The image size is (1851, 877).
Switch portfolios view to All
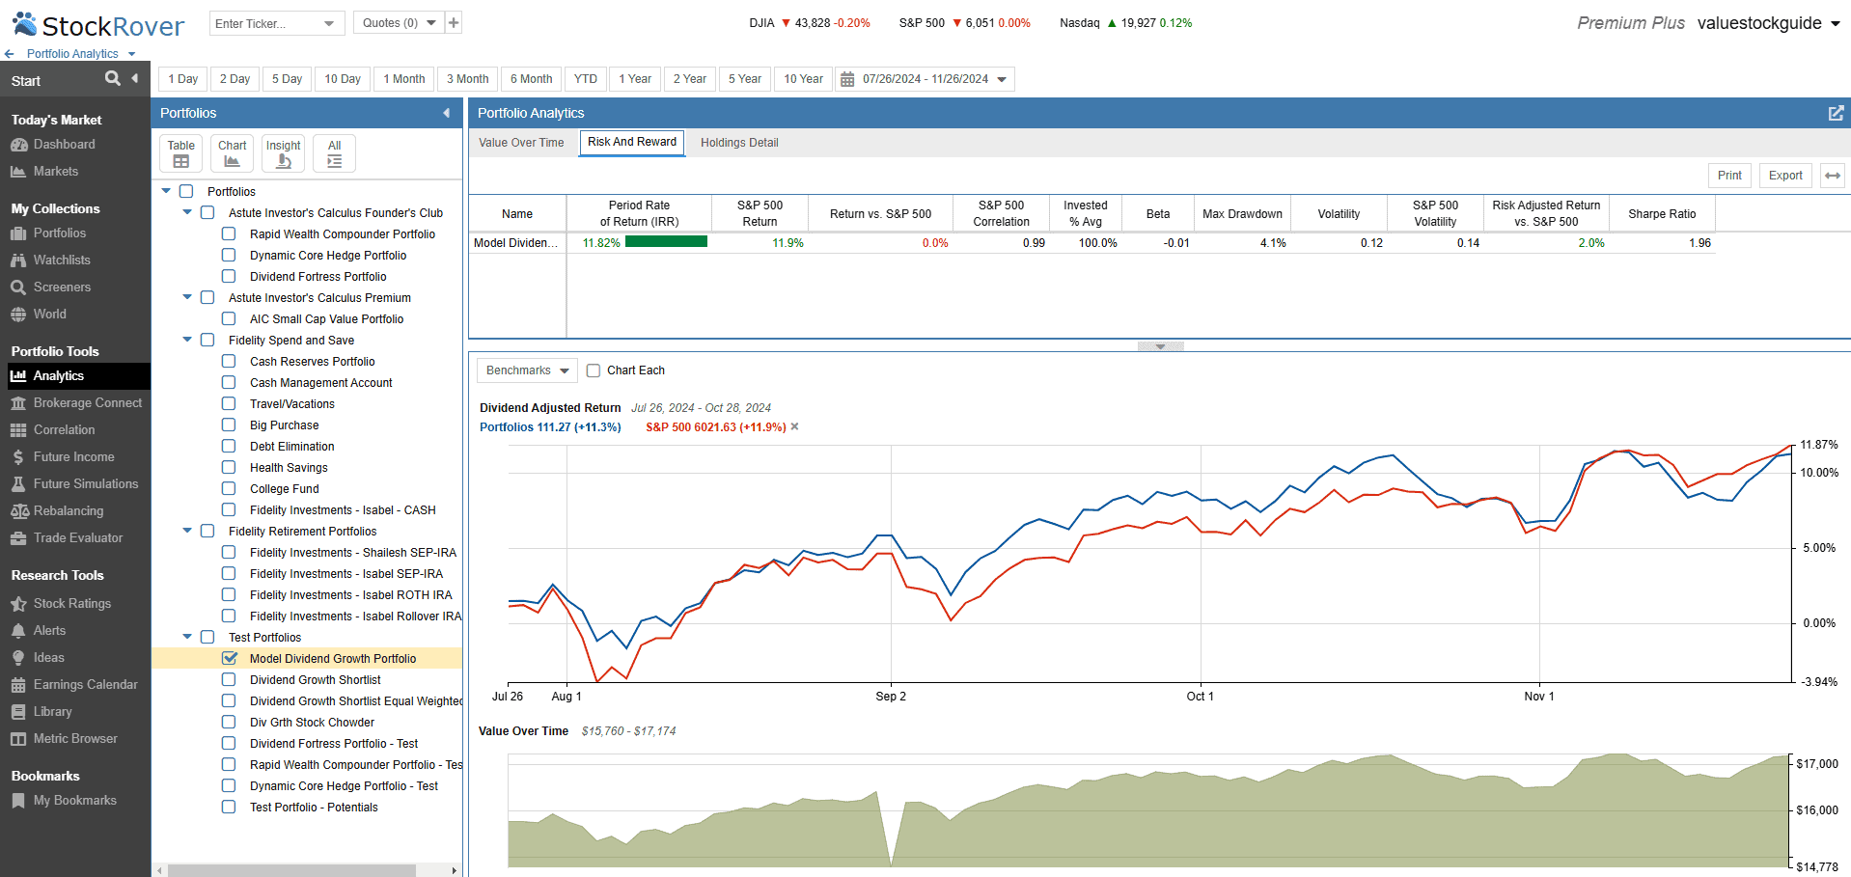coord(335,153)
